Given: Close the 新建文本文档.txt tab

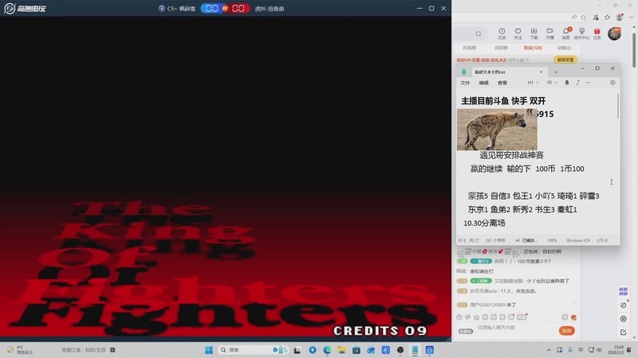Looking at the screenshot, I should [542, 72].
